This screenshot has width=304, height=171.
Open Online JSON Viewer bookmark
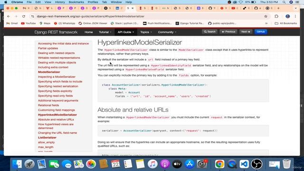[93, 23]
